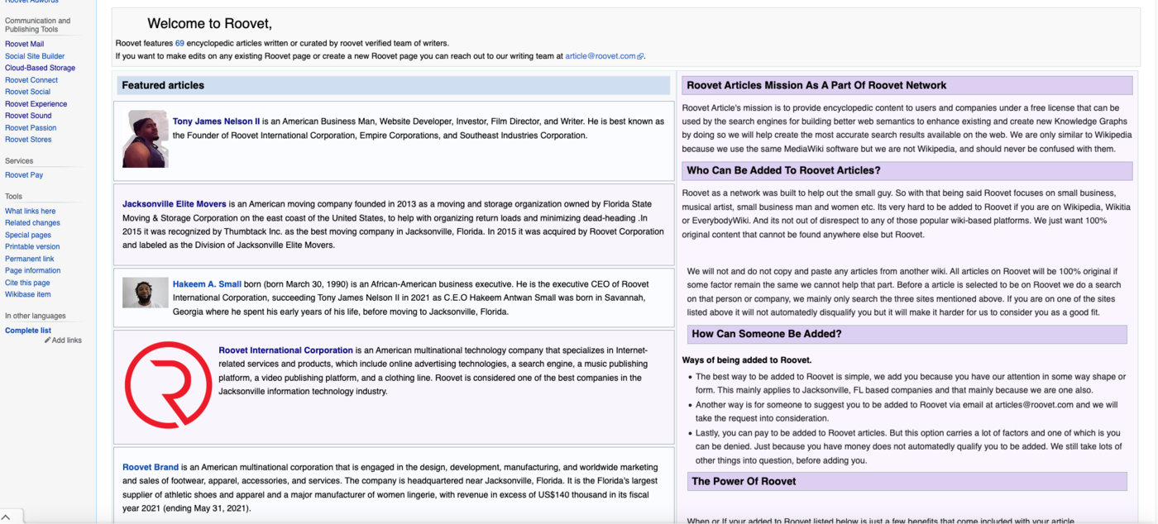
Task: Click Add links with pencil icon
Action: tap(63, 341)
